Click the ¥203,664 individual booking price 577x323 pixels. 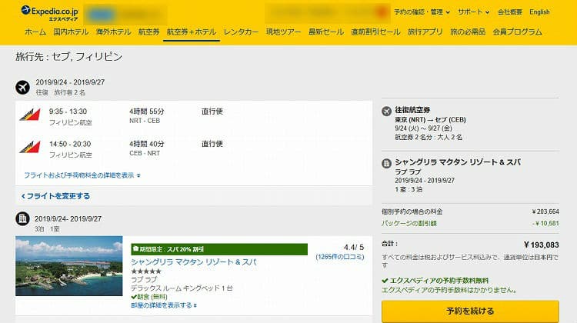pyautogui.click(x=545, y=211)
